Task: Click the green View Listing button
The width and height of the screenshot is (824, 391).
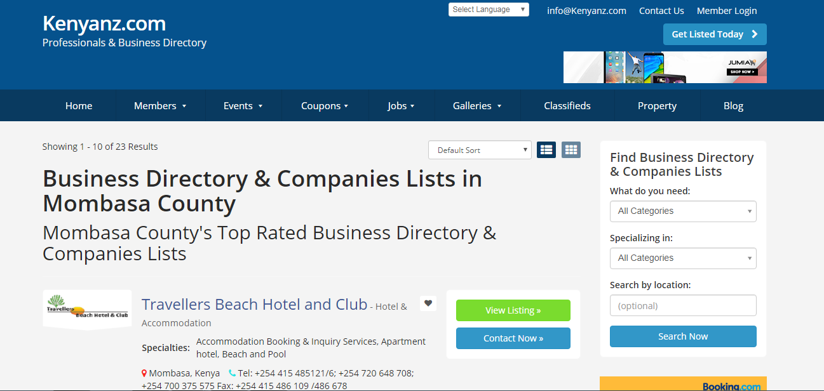Action: (x=513, y=310)
